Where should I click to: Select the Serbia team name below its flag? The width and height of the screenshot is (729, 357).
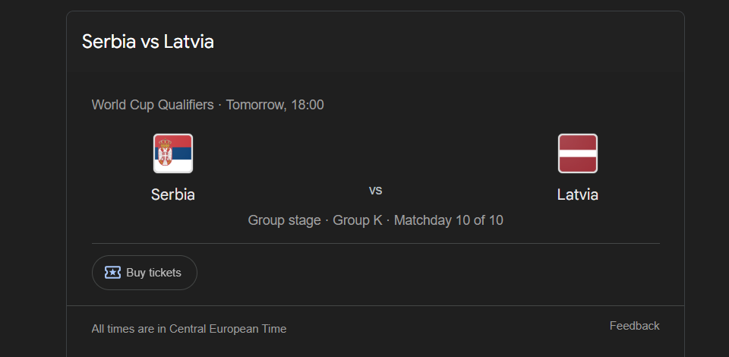[173, 194]
